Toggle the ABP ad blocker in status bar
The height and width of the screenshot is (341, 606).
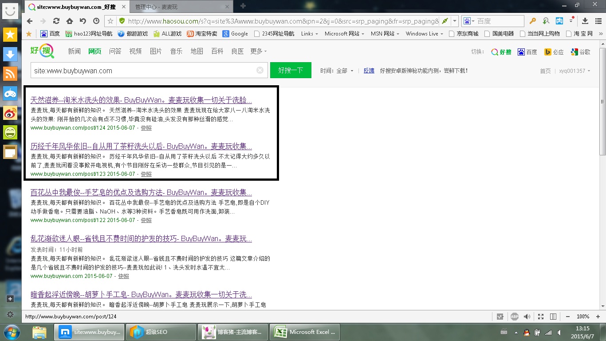pyautogui.click(x=514, y=317)
